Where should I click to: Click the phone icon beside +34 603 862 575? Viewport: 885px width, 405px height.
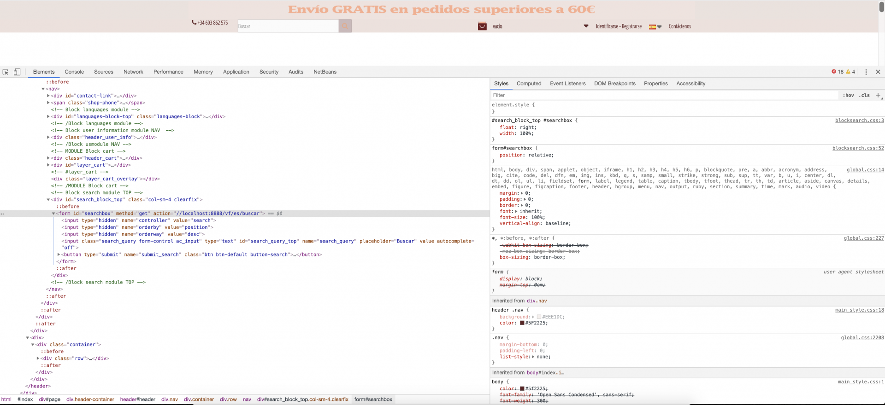pos(194,23)
